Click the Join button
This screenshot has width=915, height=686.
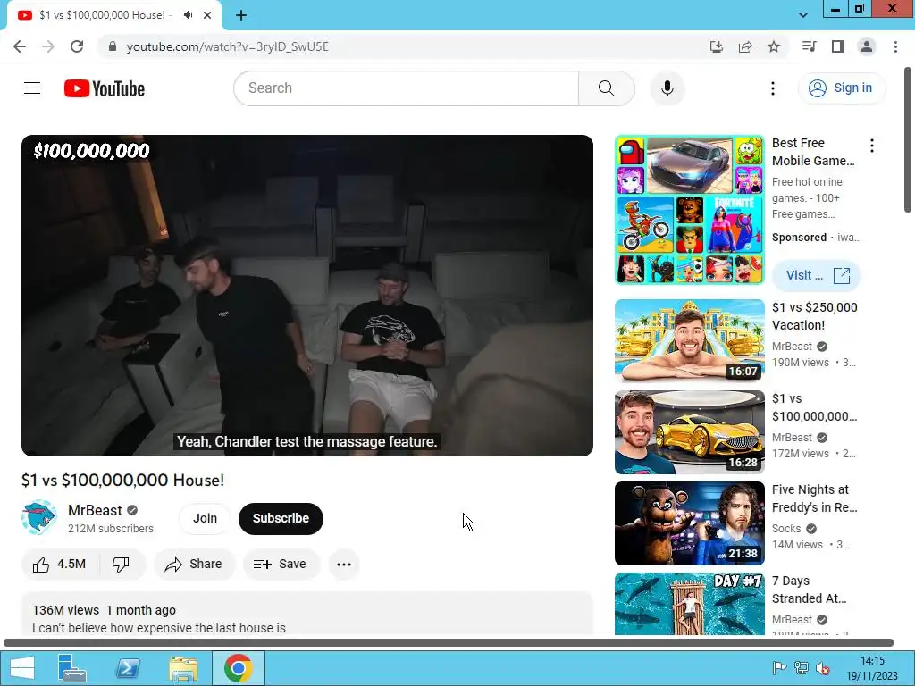[205, 518]
